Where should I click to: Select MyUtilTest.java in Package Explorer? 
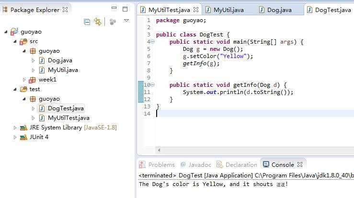click(69, 118)
